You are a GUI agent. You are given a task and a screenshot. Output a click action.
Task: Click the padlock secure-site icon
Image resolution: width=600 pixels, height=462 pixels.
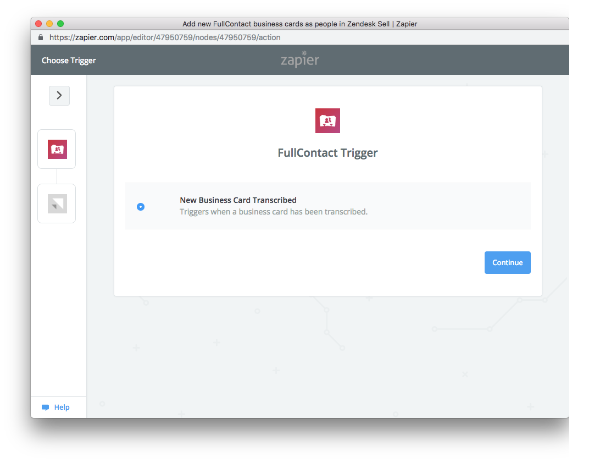click(41, 37)
